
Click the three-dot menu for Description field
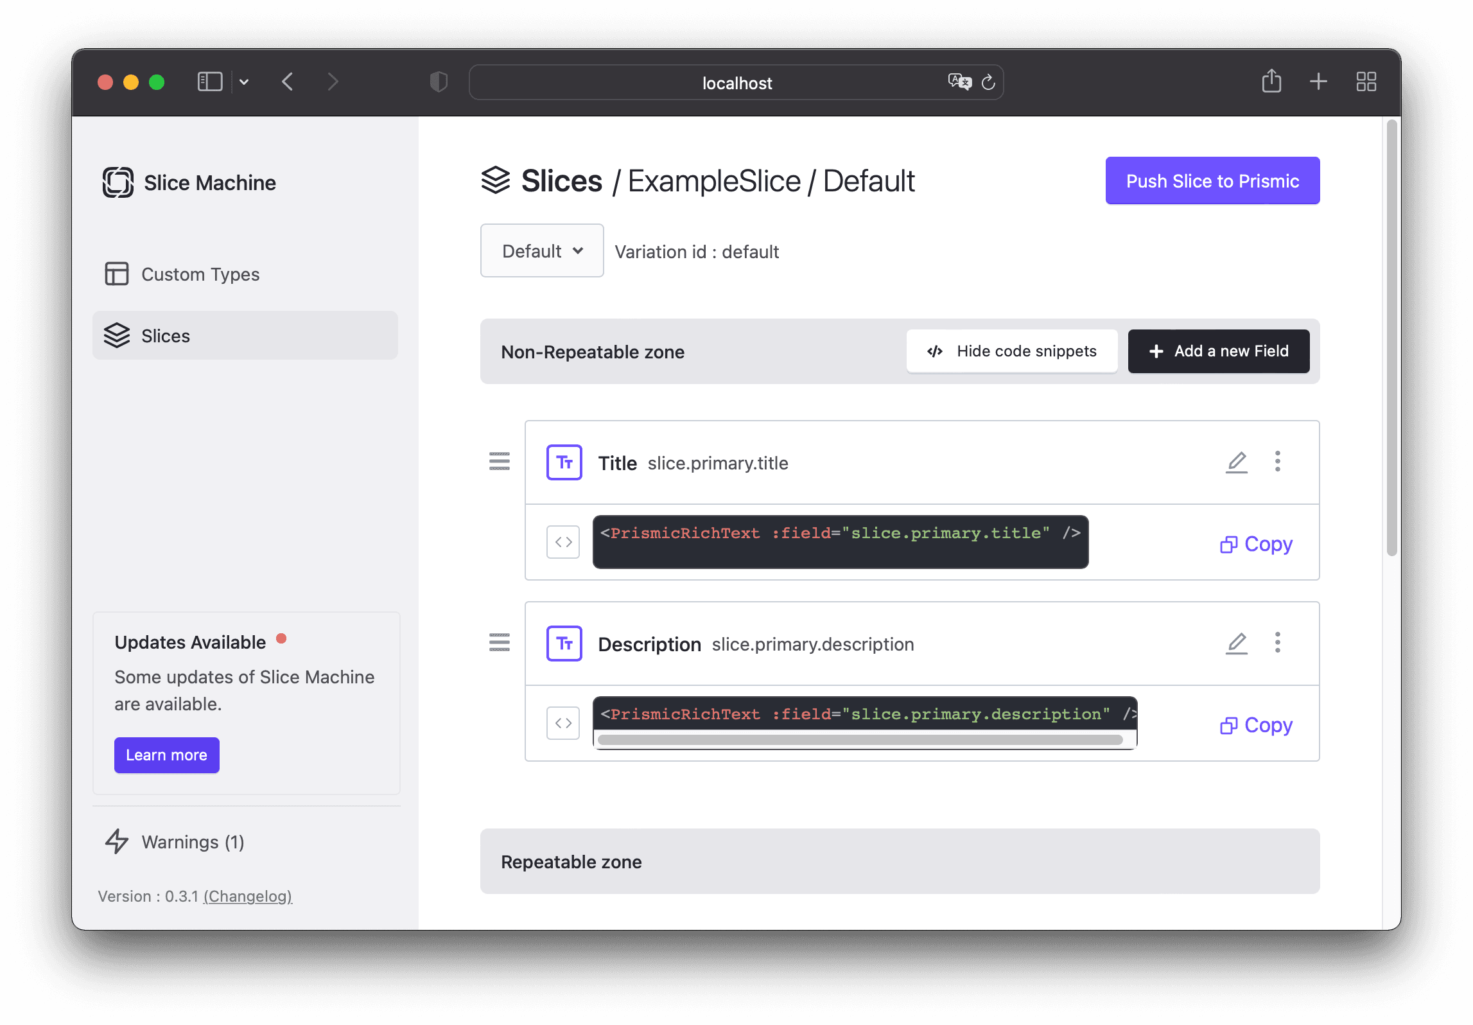pyautogui.click(x=1277, y=644)
